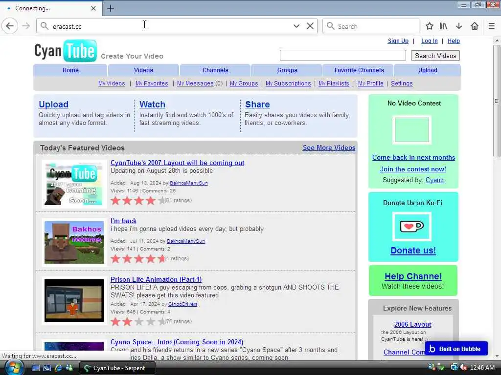Click the empty contest image placeholder
501x375 pixels.
(x=412, y=130)
